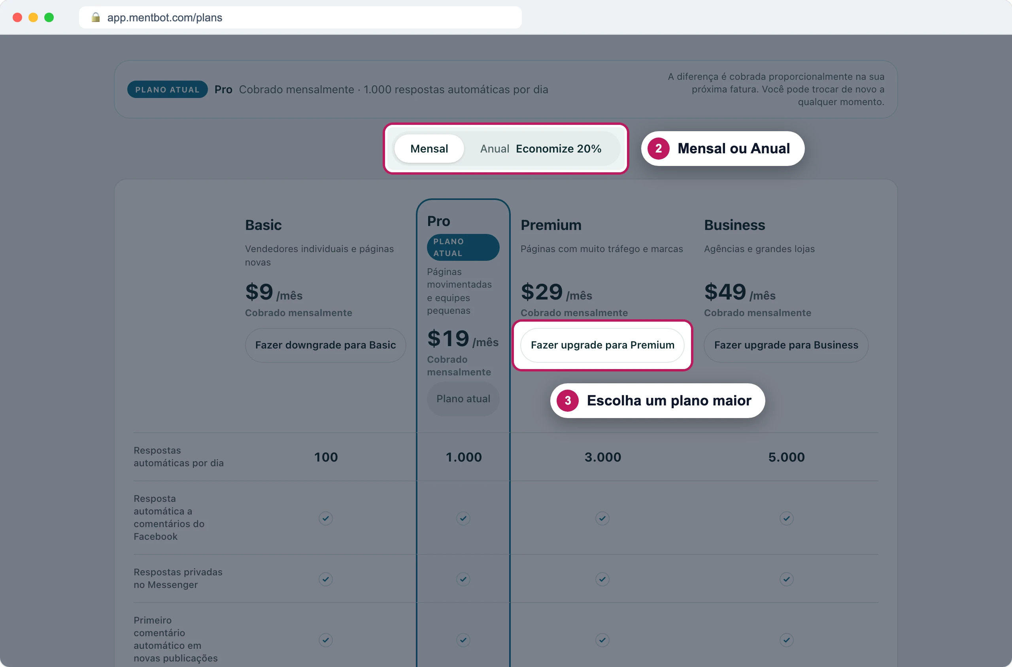Screen dimensions: 1012x667
Task: Click Premium checkmark for Primeiro comentário automático
Action: 602,640
